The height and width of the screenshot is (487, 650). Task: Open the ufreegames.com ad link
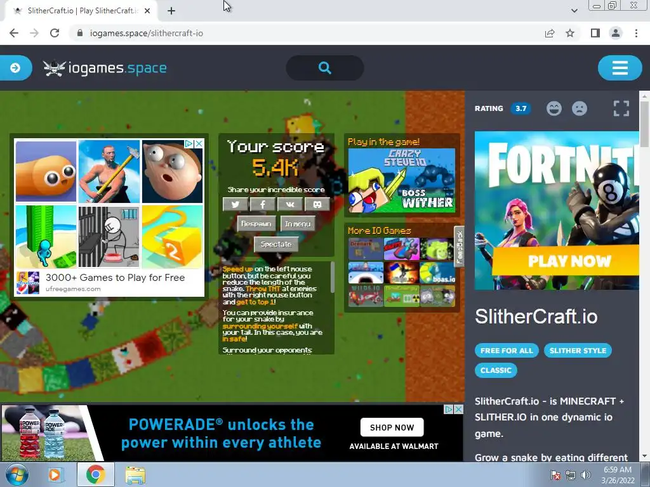tap(73, 289)
